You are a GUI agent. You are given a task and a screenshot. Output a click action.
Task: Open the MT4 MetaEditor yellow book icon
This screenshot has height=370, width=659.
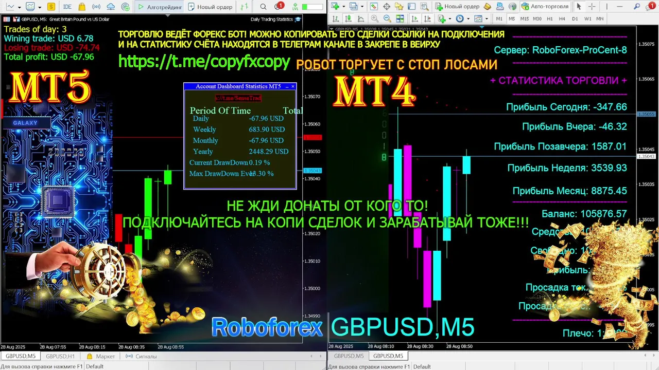click(x=488, y=7)
